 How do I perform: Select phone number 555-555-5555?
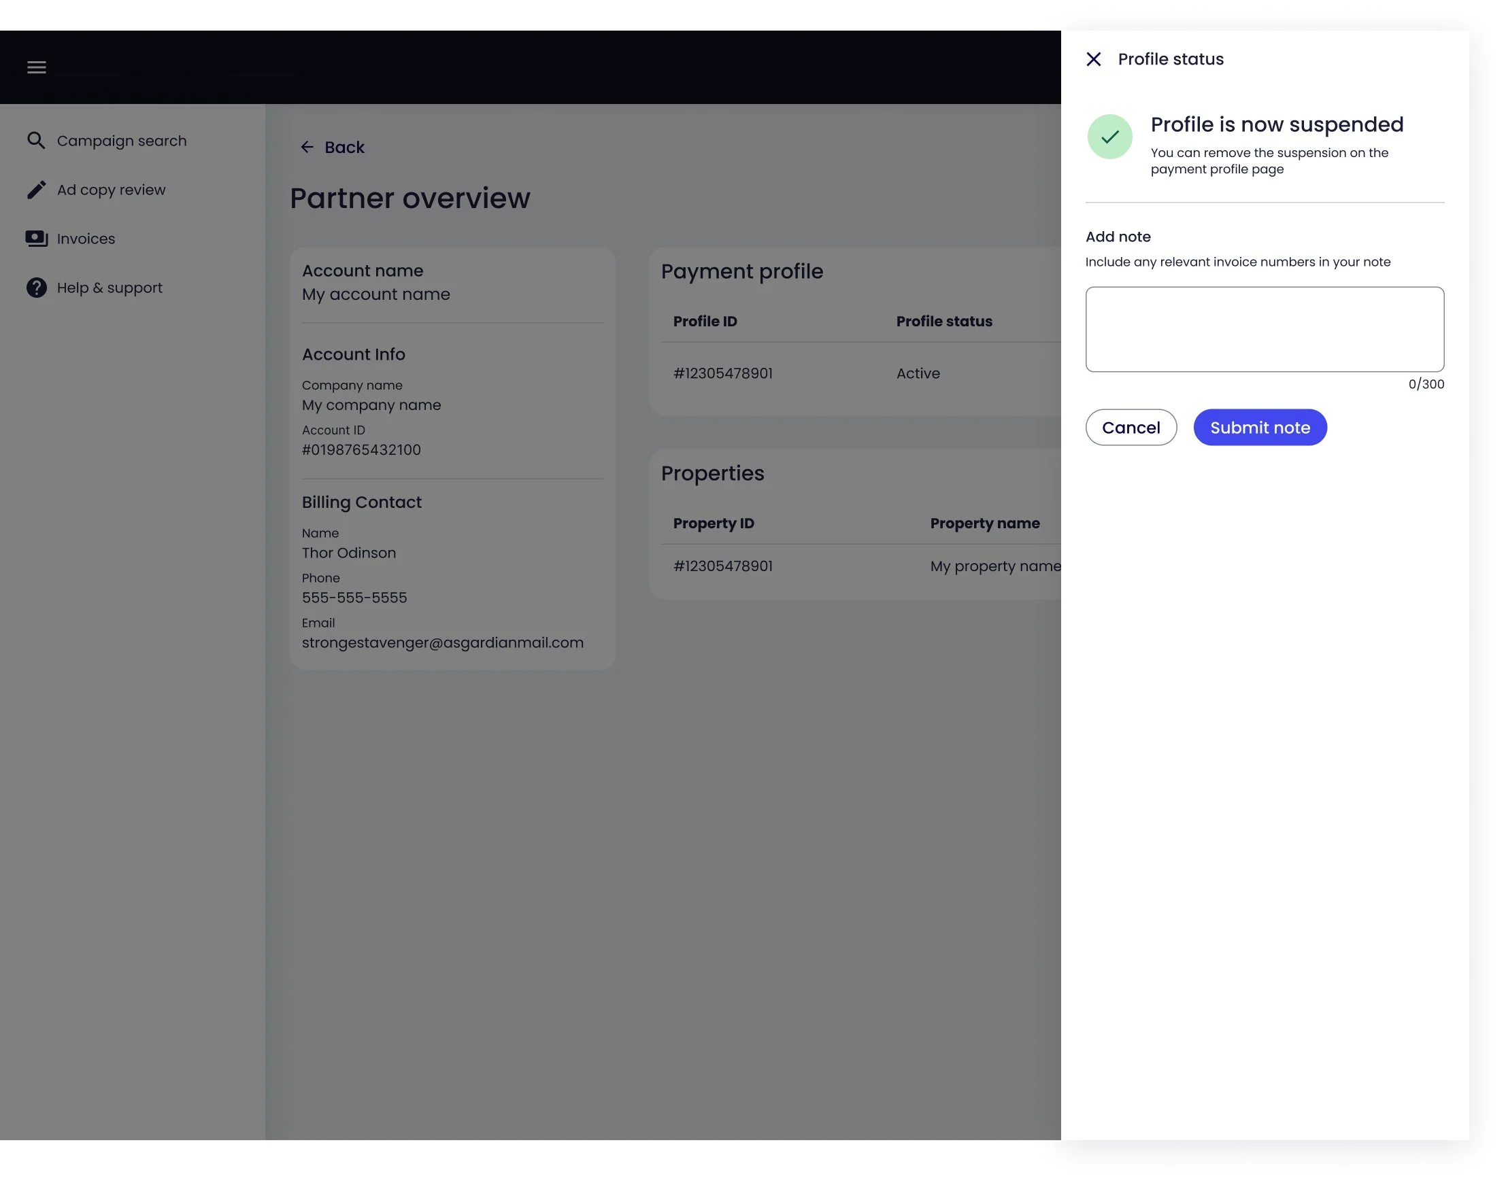pos(354,598)
